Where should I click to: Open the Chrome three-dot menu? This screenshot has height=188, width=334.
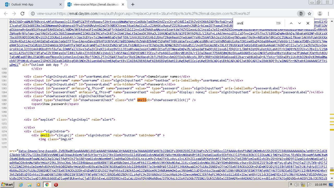click(x=329, y=14)
